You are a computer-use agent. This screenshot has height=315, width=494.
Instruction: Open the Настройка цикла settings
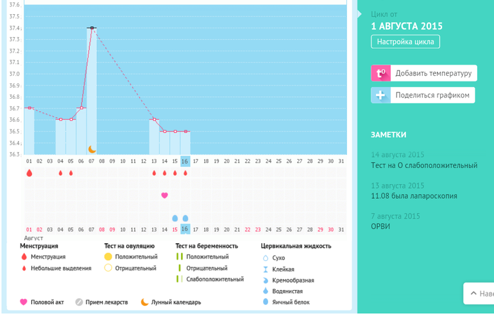pyautogui.click(x=405, y=42)
